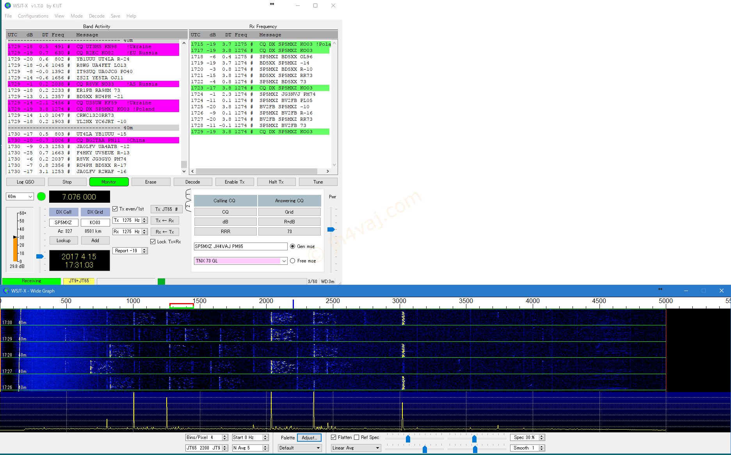Click the DX Call input field SP5MXZ

tap(64, 223)
